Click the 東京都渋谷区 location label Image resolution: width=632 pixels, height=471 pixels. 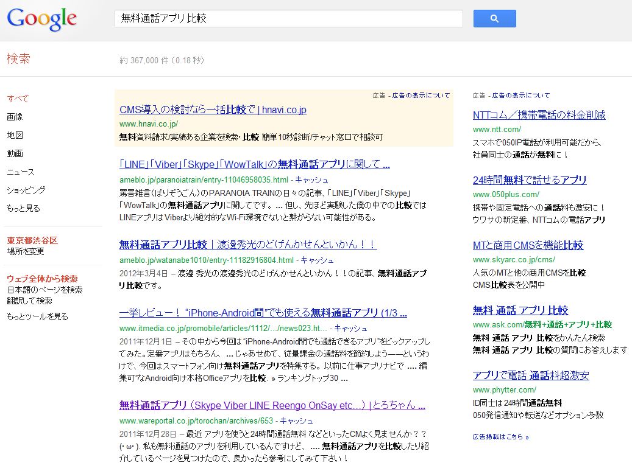click(x=32, y=241)
